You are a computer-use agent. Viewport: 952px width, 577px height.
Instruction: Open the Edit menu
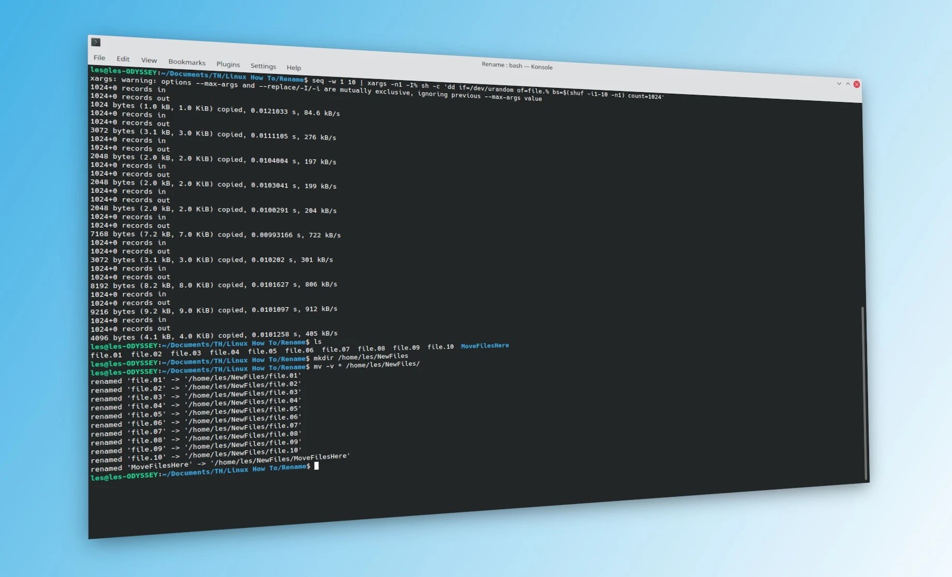(x=123, y=59)
